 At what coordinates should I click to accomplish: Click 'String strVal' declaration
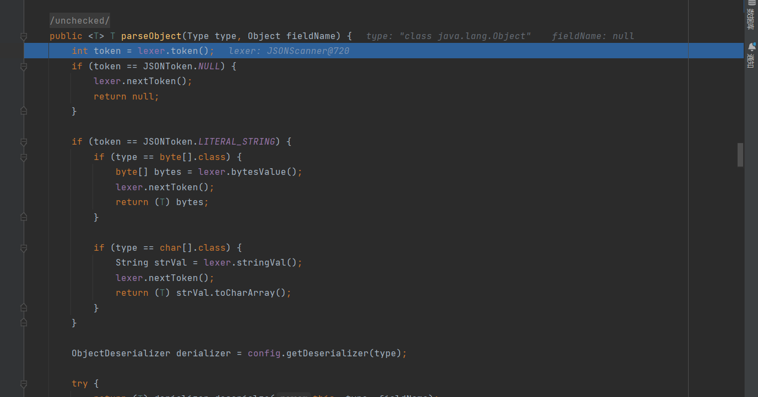[151, 263]
